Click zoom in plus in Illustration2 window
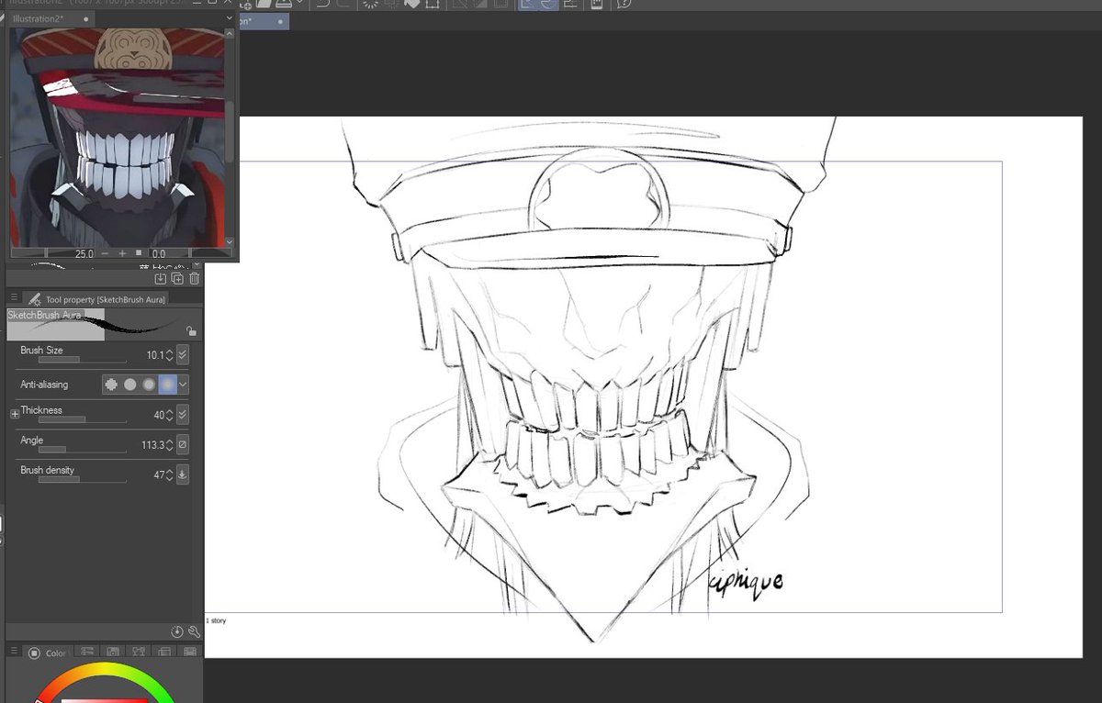 (122, 253)
